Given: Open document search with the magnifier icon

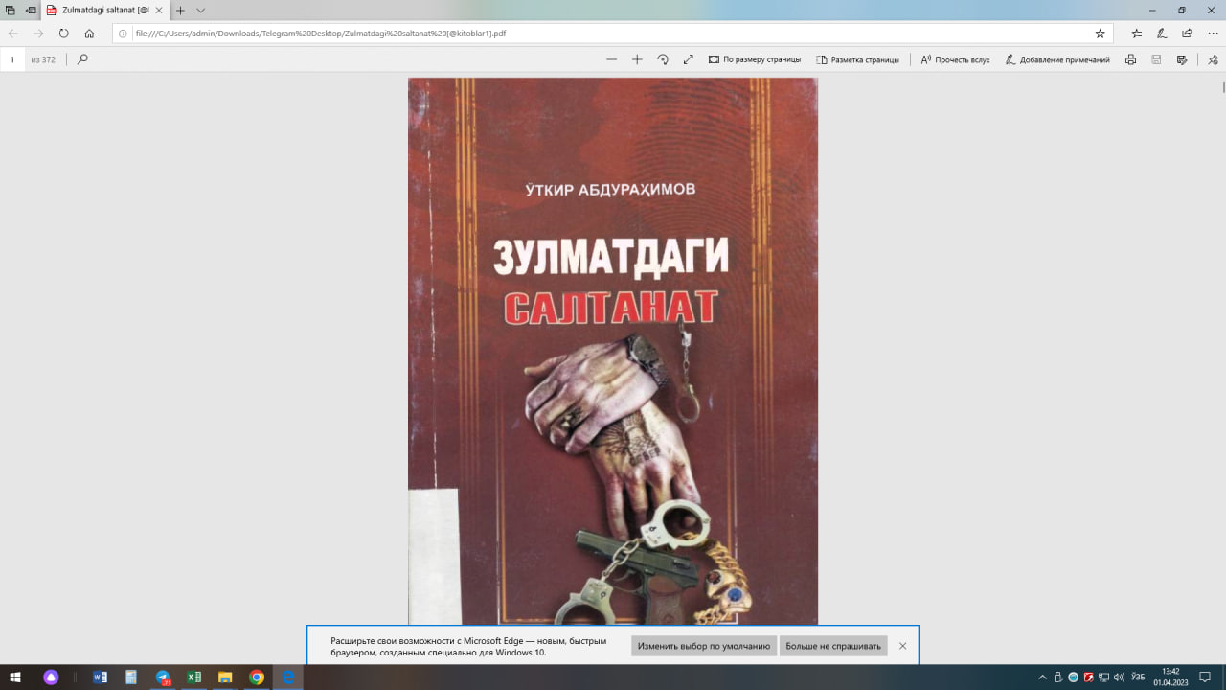Looking at the screenshot, I should click(81, 59).
